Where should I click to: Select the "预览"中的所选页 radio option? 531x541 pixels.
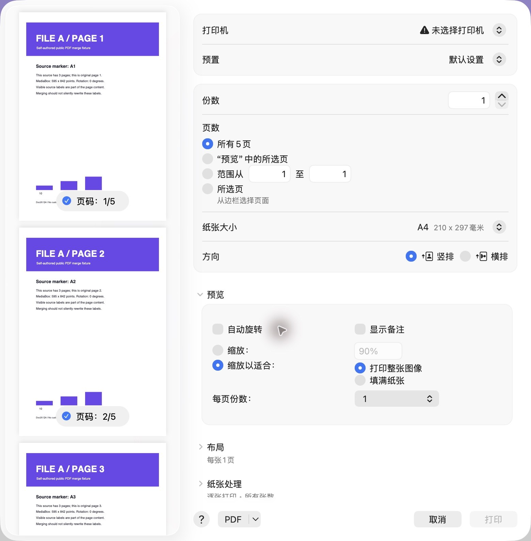[208, 159]
